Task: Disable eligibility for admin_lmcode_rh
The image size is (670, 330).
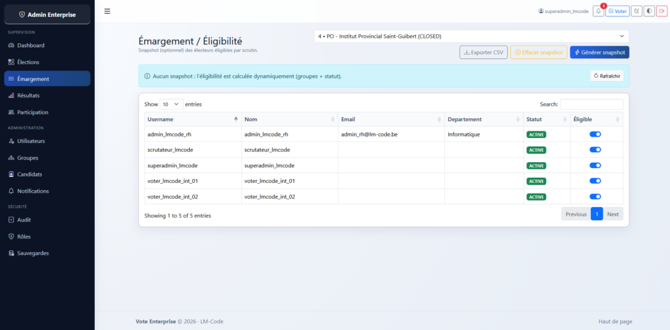Action: point(595,134)
